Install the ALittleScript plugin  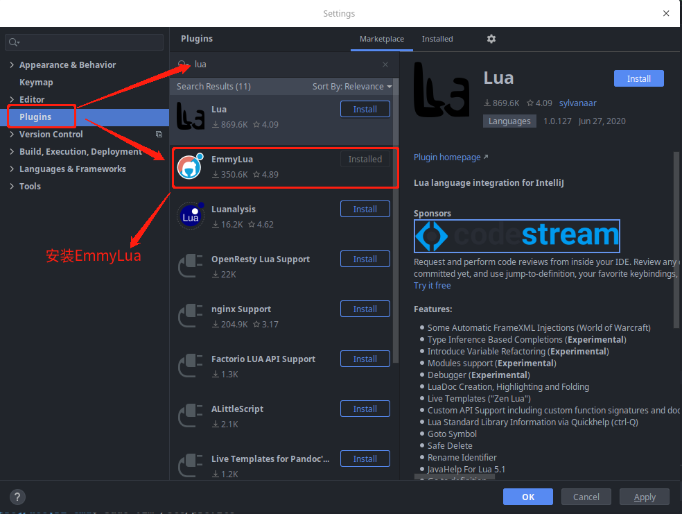tap(365, 409)
